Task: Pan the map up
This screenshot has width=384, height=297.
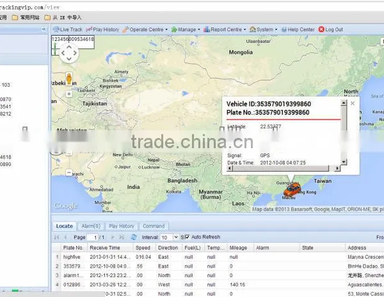Action: (x=69, y=47)
